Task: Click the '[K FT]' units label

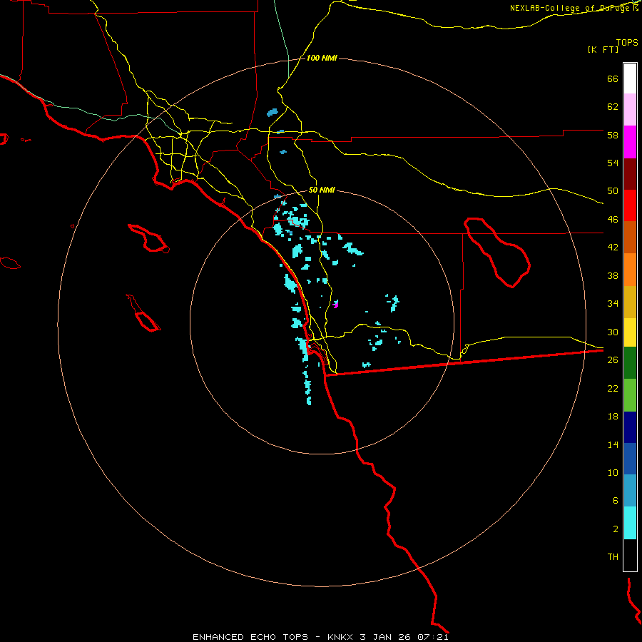Action: (603, 50)
